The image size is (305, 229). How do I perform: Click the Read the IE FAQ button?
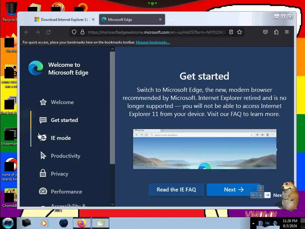176,189
